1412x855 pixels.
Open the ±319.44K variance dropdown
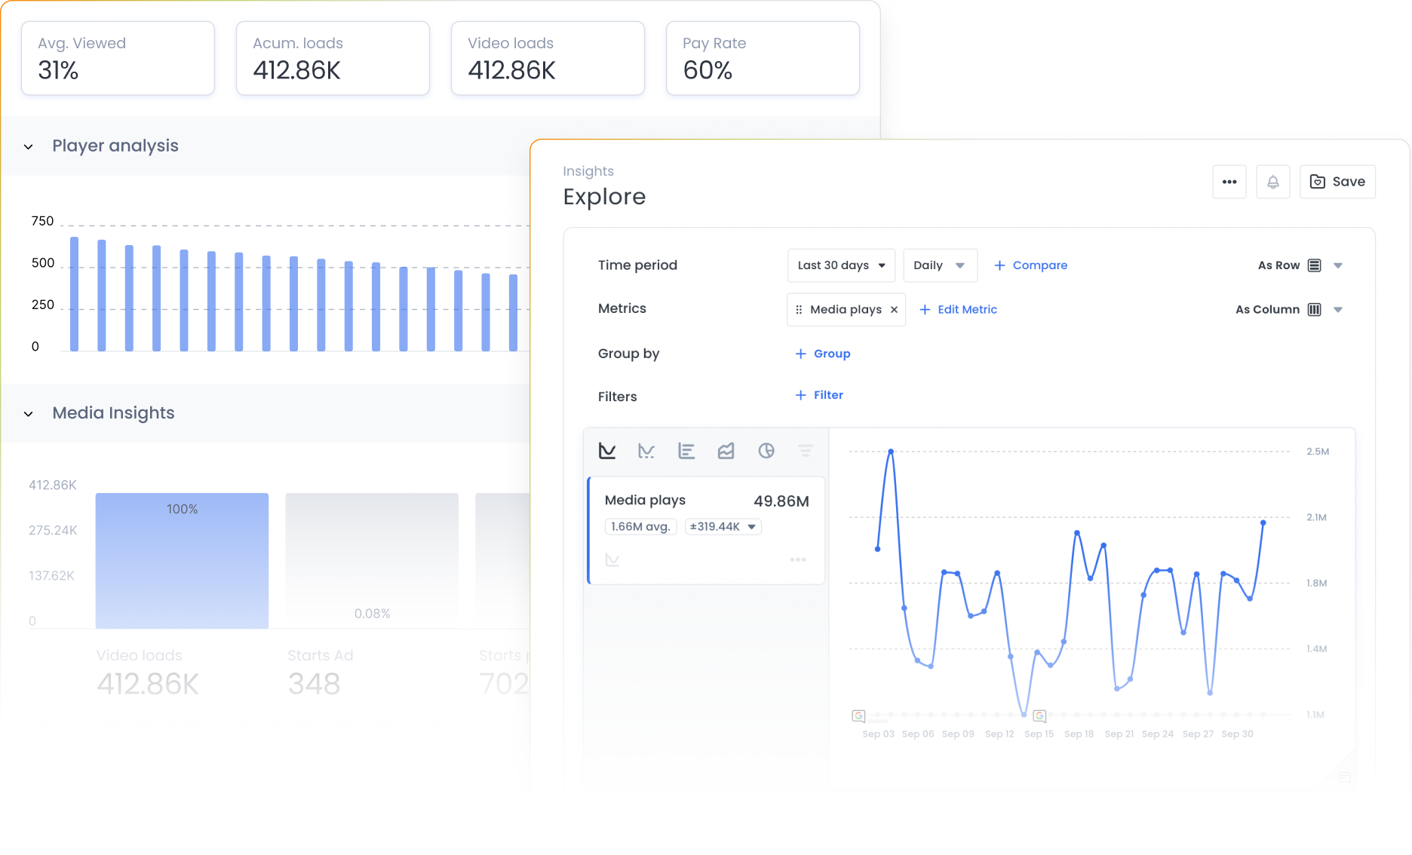[751, 526]
